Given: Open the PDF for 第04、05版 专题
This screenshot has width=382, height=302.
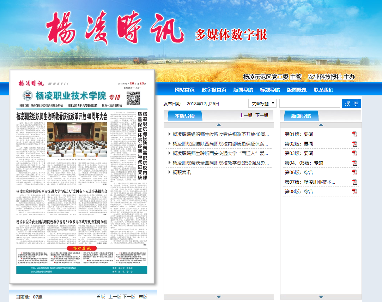Looking at the screenshot, I should [354, 163].
